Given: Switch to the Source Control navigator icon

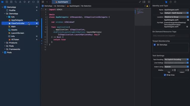Looking at the screenshot, I should [x=7, y=2].
